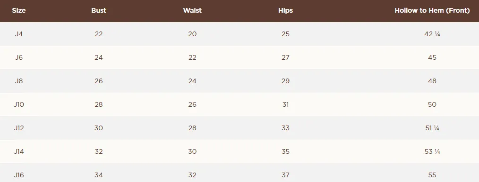Viewport: 479px width, 182px height.
Task: Click the J12 size label
Action: coord(18,128)
